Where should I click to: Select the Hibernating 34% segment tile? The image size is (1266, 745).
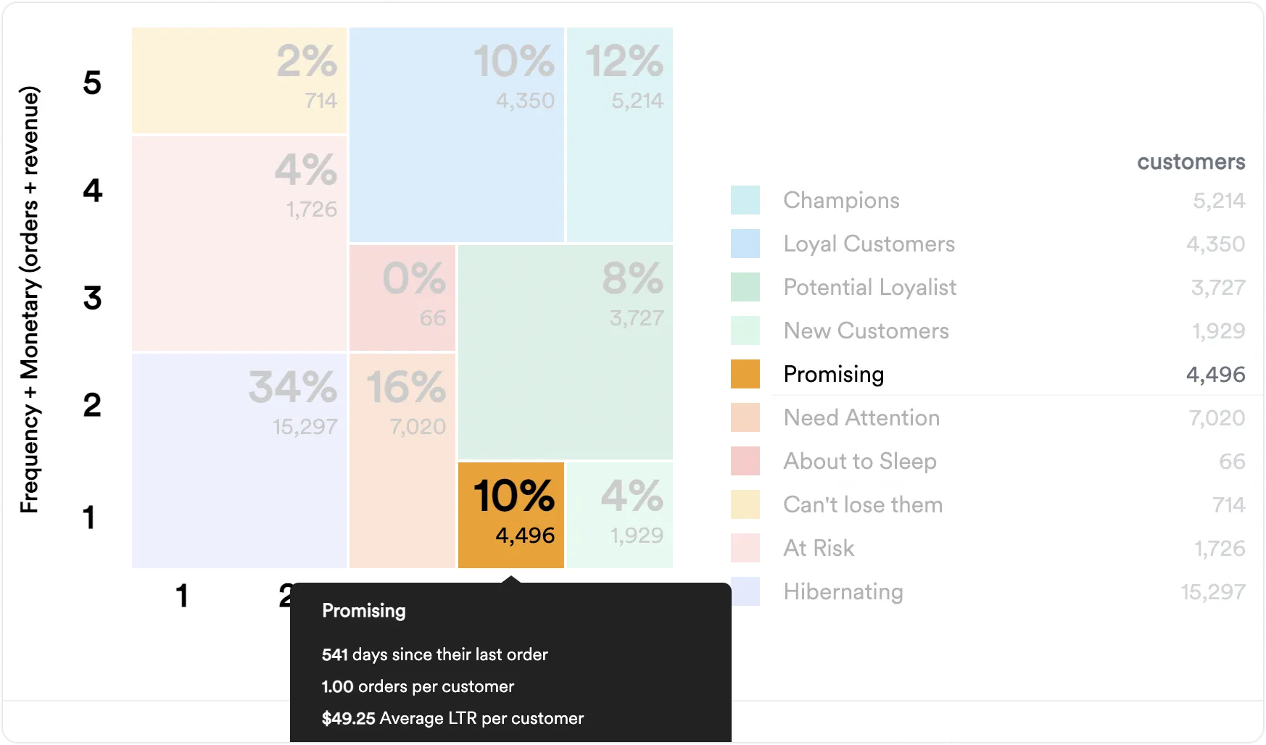click(x=239, y=461)
